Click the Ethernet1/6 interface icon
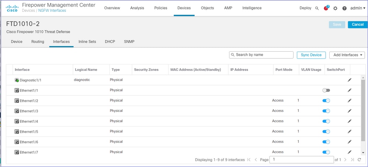Viewport: 368px width, 167px height. click(17, 142)
